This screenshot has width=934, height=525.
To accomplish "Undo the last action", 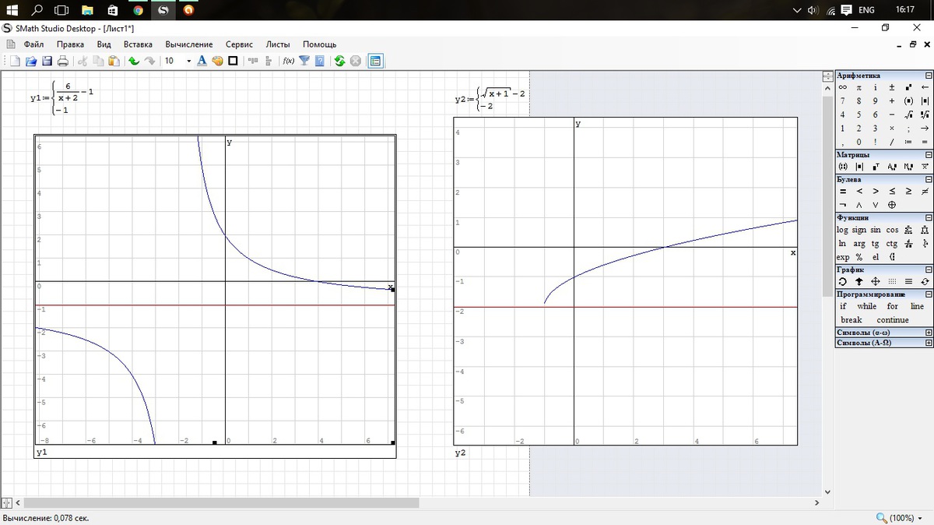I will coord(132,61).
